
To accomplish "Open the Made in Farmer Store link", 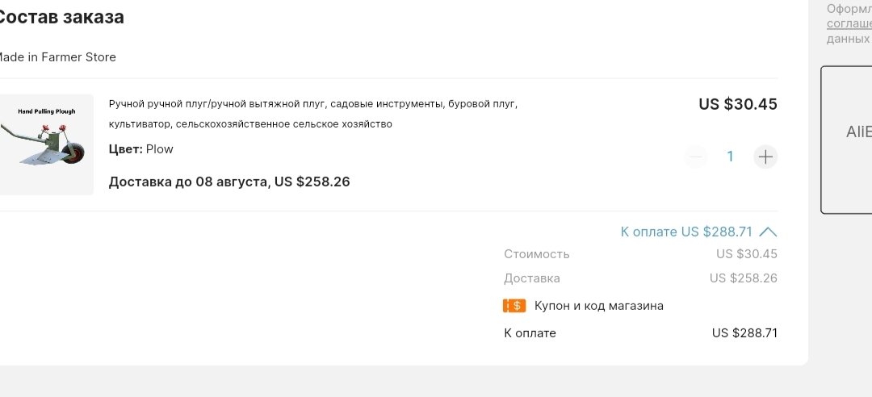I will (x=56, y=56).
